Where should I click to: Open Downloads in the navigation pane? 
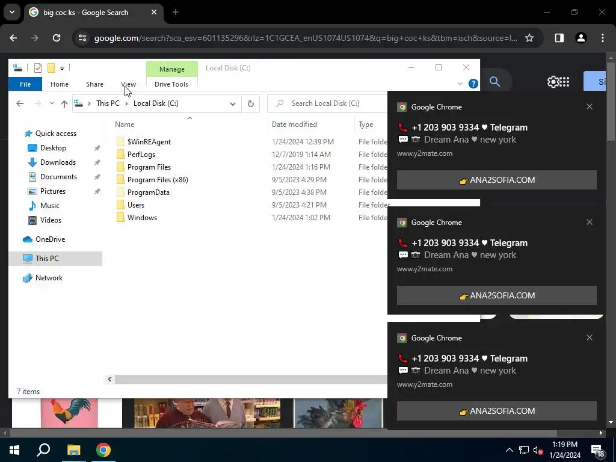coord(58,162)
